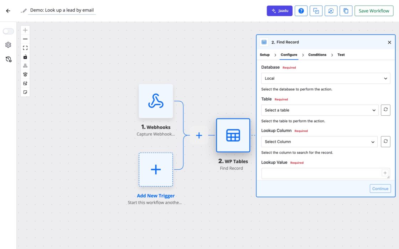
Task: Toggle the canvas lock icon
Action: click(25, 57)
